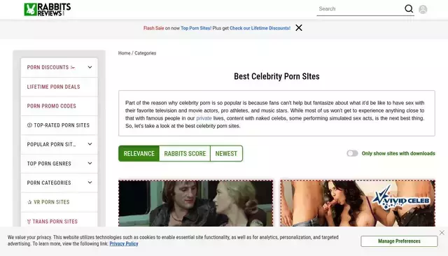Go to Home breadcrumb
The width and height of the screenshot is (448, 256).
point(125,53)
